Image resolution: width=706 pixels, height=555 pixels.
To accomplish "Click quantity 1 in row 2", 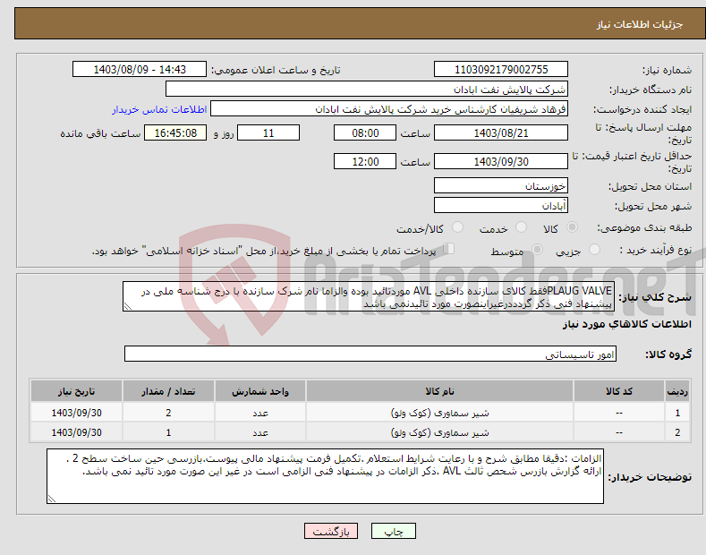I will 168,432.
